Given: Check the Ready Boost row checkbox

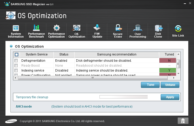Looking at the screenshot, I should (x=16, y=65).
